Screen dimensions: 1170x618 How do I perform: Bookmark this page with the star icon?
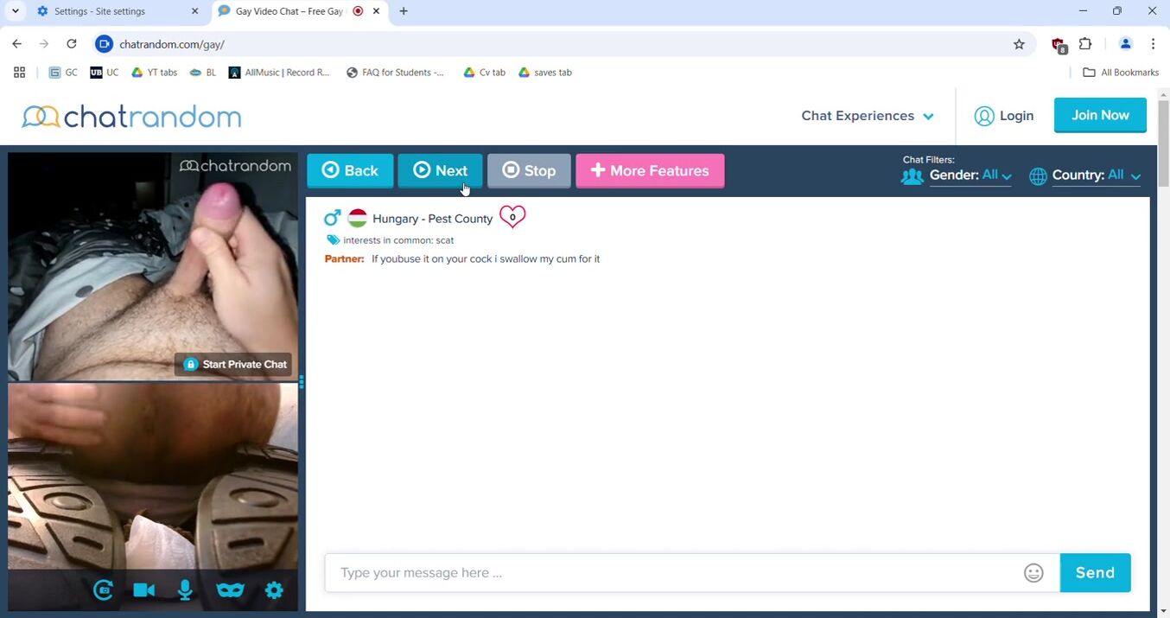1019,44
